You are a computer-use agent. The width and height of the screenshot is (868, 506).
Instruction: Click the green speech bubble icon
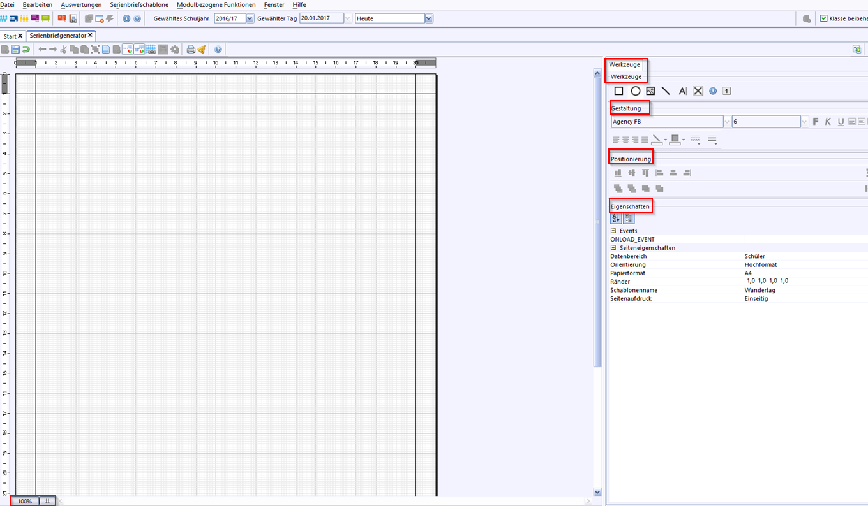point(45,18)
